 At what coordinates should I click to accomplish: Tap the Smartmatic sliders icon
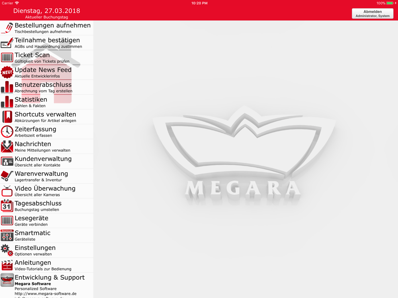click(x=7, y=236)
